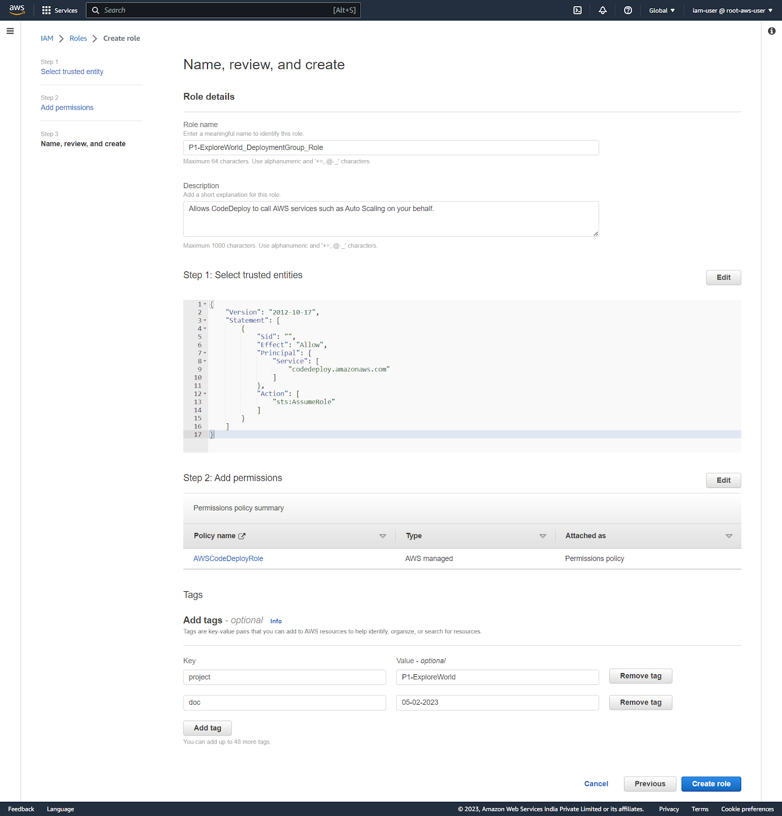Collapse the Principal fold arrow on line 7
782x816 pixels.
205,353
